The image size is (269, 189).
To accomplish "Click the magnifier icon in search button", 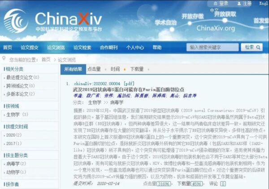I will [258, 48].
